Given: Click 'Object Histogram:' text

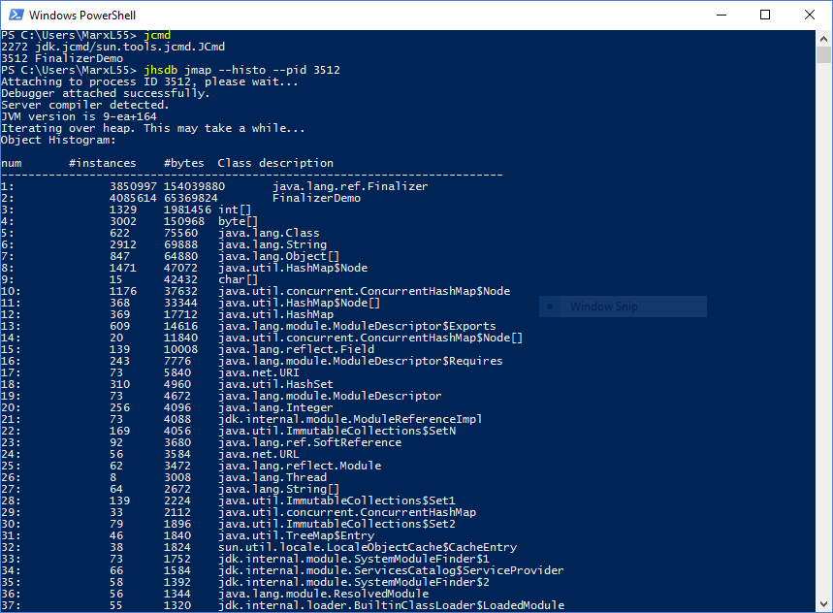Looking at the screenshot, I should click(58, 141).
